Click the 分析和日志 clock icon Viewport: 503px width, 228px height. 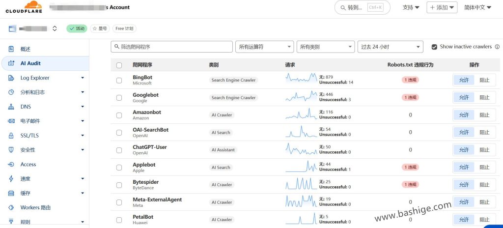(11, 92)
